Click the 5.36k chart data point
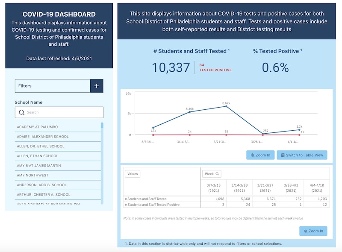 tap(190, 112)
